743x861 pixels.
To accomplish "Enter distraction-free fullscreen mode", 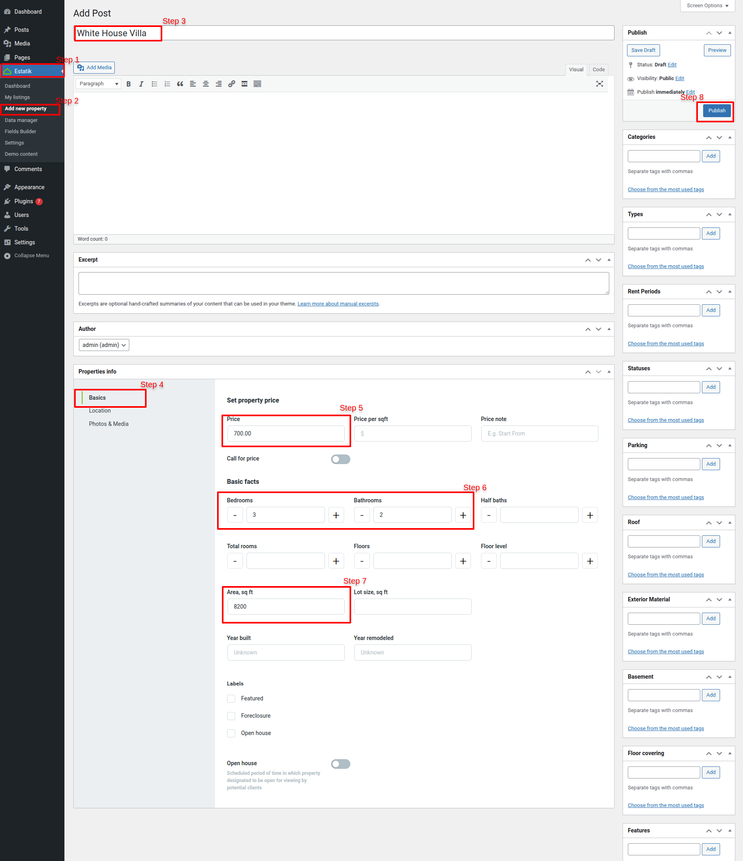I will tap(599, 84).
